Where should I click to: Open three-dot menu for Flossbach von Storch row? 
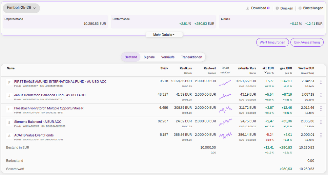click(321, 108)
